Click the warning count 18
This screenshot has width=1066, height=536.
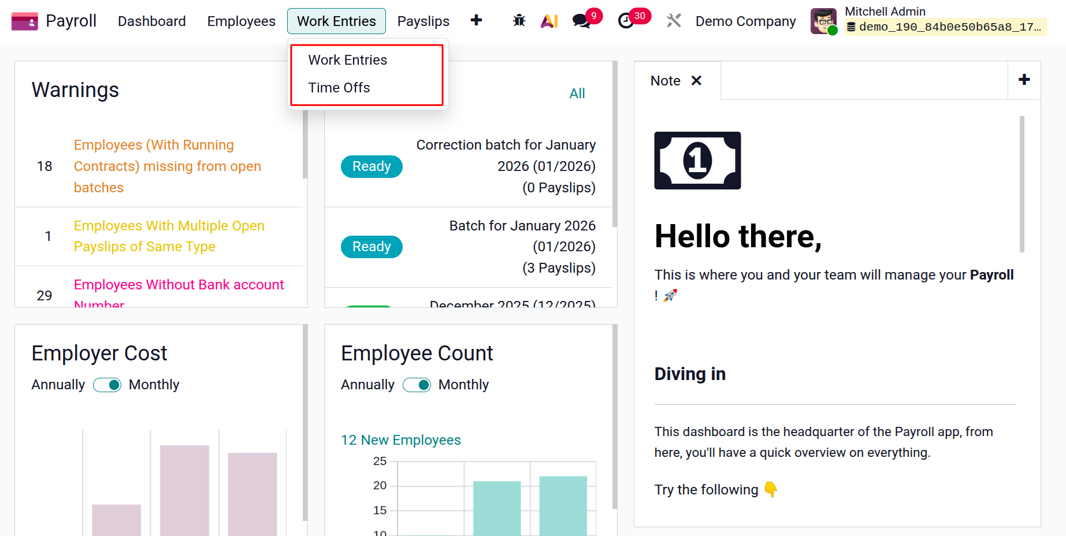click(44, 166)
